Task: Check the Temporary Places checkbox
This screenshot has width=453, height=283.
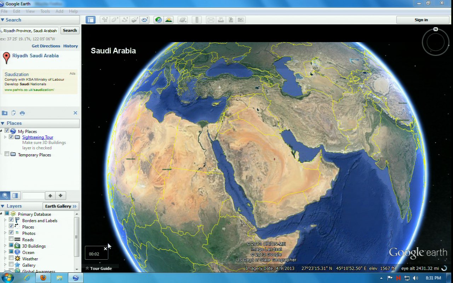Action: click(7, 154)
